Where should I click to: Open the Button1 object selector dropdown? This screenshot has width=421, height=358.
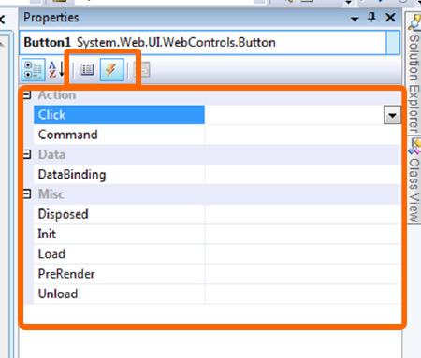pyautogui.click(x=393, y=43)
